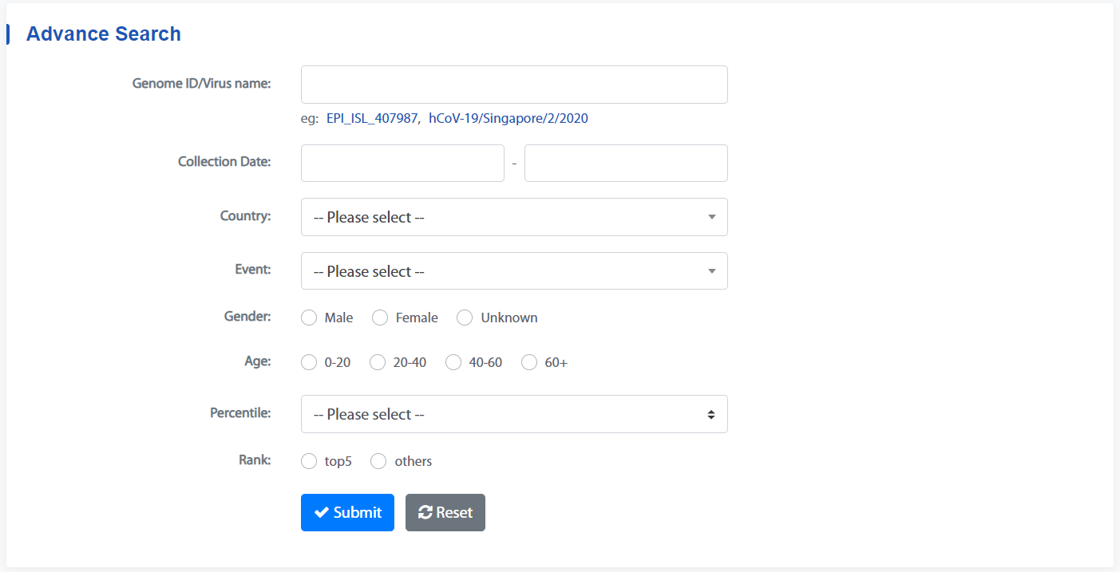
Task: Click the Collection Date end field
Action: coord(626,163)
